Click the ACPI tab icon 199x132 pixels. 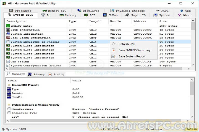[157, 10]
